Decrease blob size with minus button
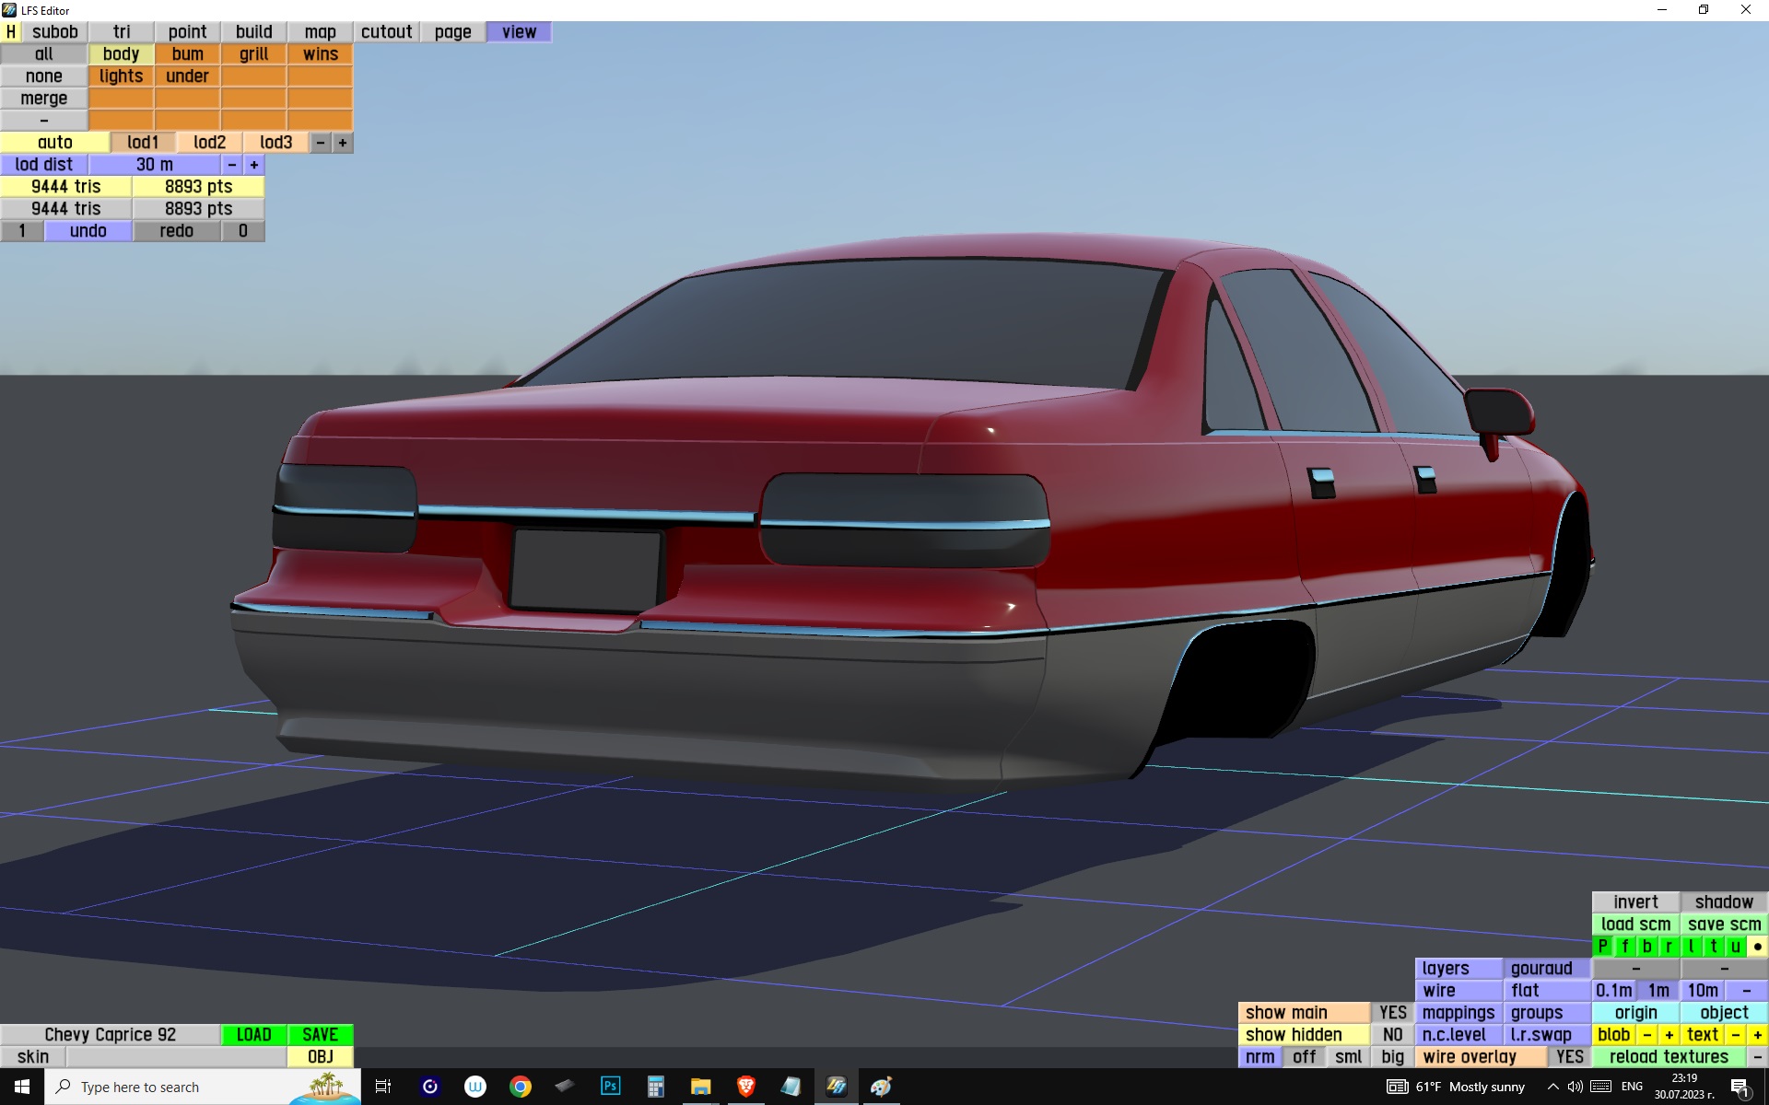1769x1105 pixels. click(x=1646, y=1035)
